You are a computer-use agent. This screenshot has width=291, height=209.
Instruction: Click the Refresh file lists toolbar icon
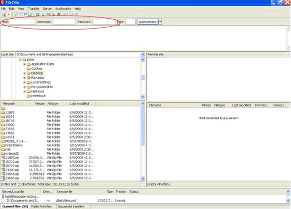pos(37,15)
